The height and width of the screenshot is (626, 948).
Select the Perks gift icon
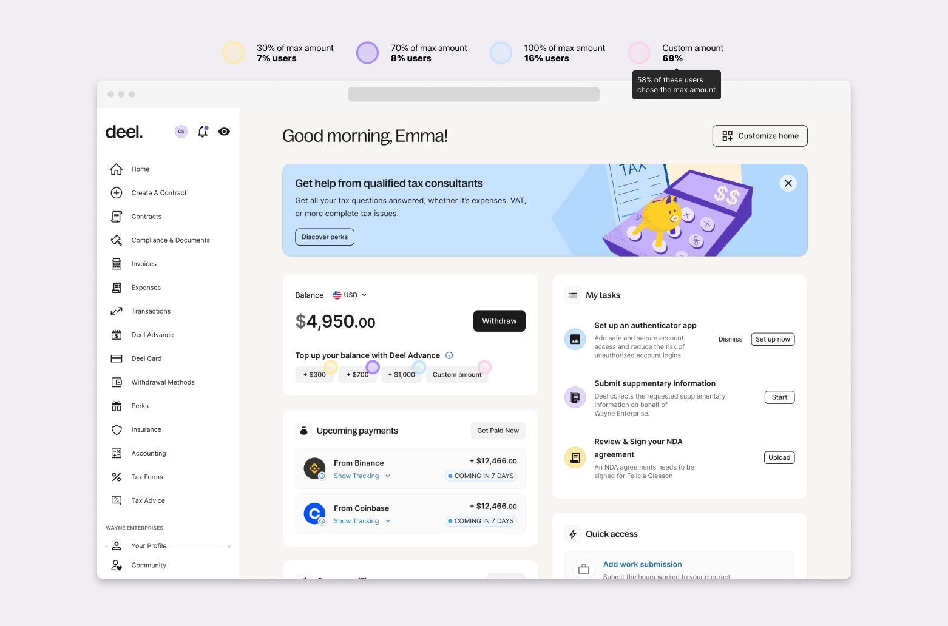click(117, 406)
